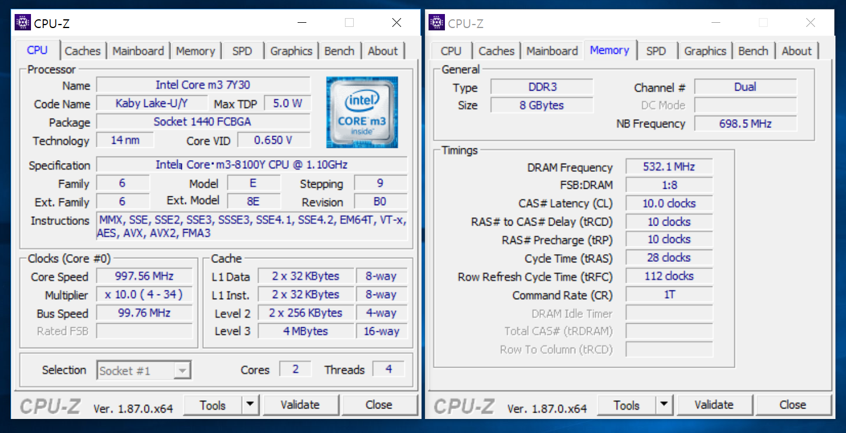Viewport: 846px width, 433px height.
Task: Click Command Rate value 1T
Action: click(x=669, y=295)
